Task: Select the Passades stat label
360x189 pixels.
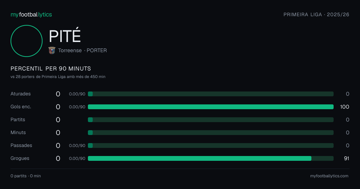Action: click(x=21, y=145)
